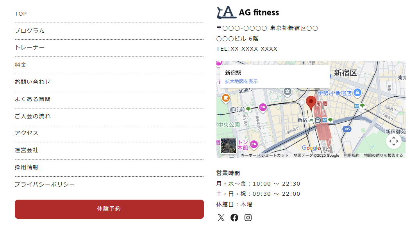Click the 営業時間 heading
This screenshot has width=418, height=232.
pos(228,173)
